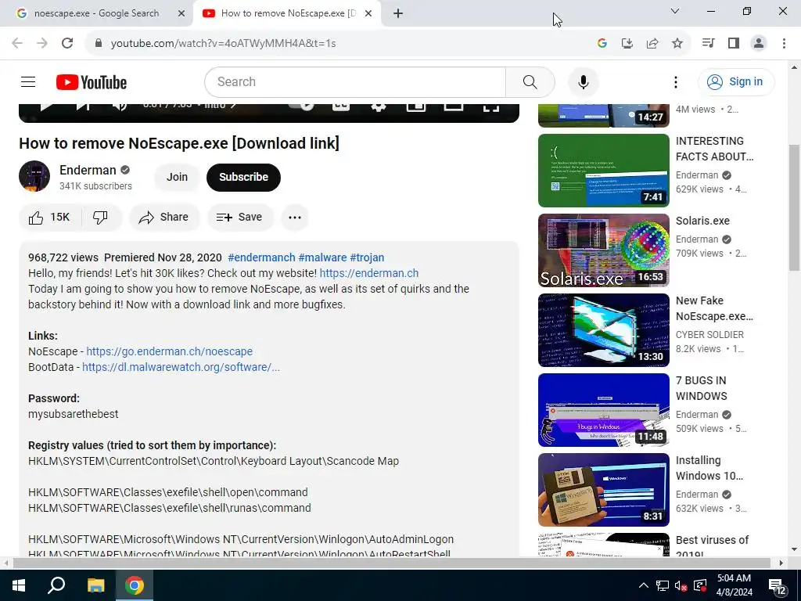Viewport: 801px width, 601px height.
Task: Open the Enderman channel name link
Action: pos(88,170)
